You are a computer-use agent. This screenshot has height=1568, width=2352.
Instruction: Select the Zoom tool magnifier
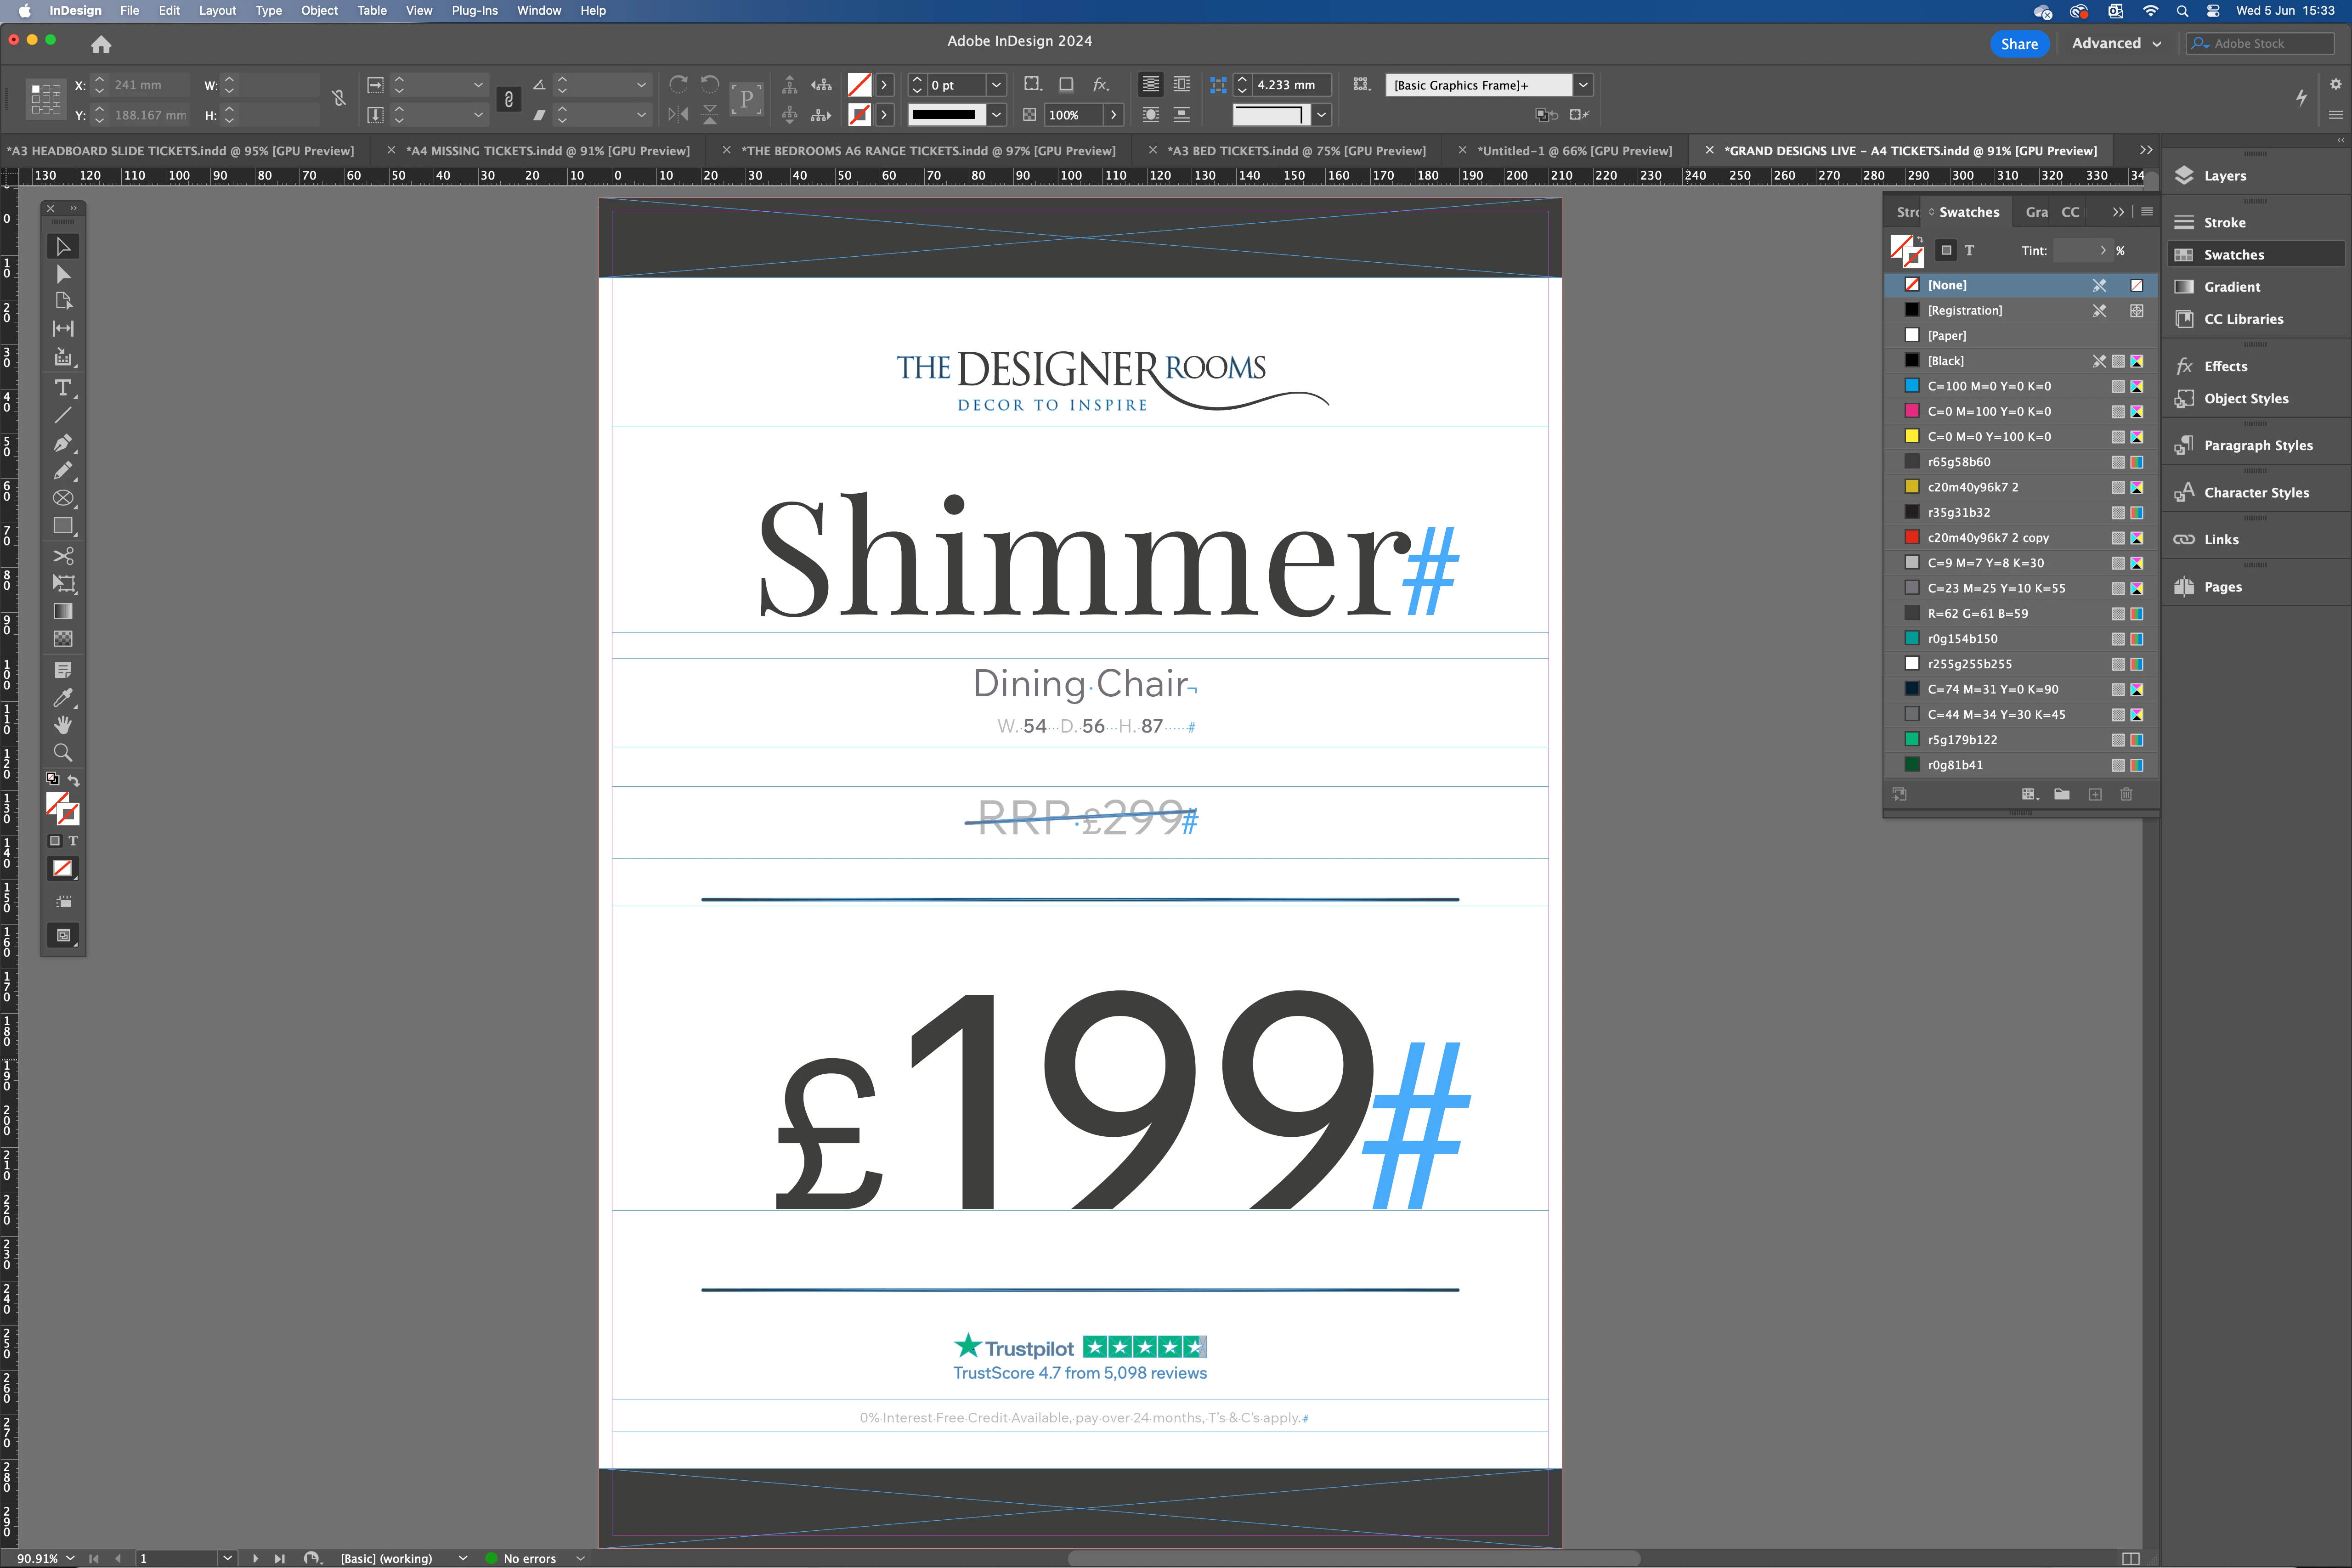[x=62, y=752]
